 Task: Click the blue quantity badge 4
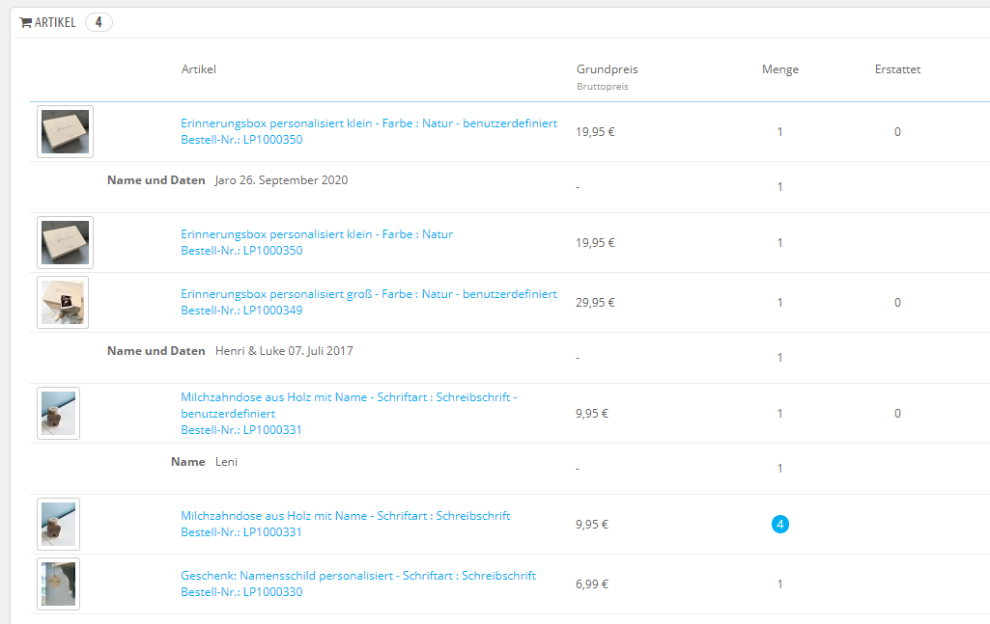click(x=780, y=525)
